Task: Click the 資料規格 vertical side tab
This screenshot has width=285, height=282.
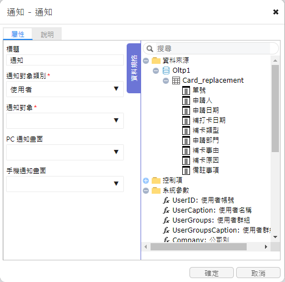Action: pos(134,68)
